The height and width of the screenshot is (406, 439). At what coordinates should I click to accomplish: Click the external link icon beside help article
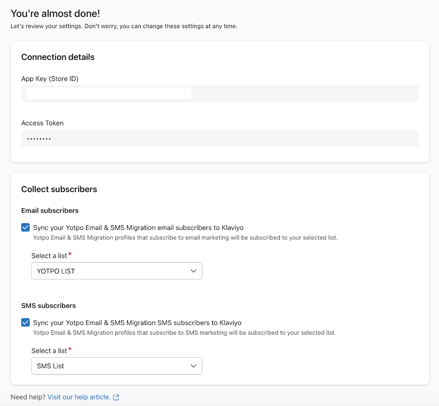[x=116, y=397]
